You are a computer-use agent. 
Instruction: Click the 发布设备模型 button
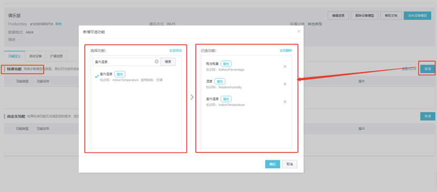[x=417, y=16]
